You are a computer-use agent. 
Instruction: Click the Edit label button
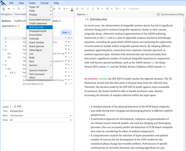[18, 106]
